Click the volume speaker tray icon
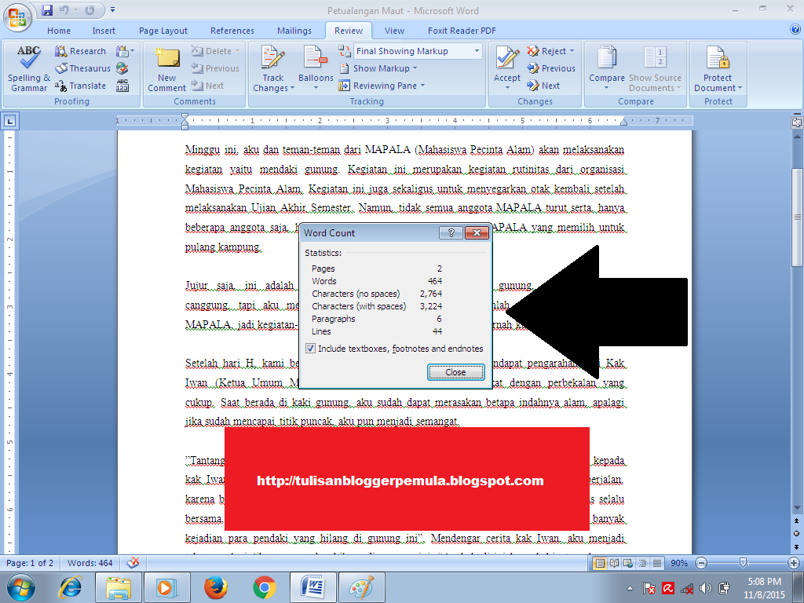This screenshot has height=603, width=804. point(706,588)
